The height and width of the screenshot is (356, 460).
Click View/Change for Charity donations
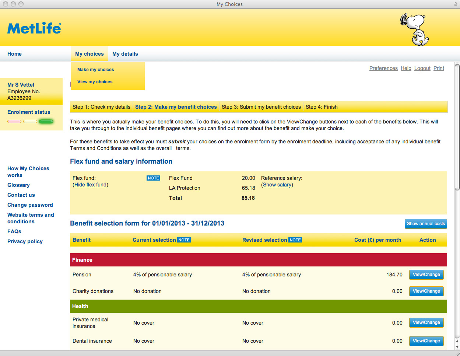tap(426, 291)
